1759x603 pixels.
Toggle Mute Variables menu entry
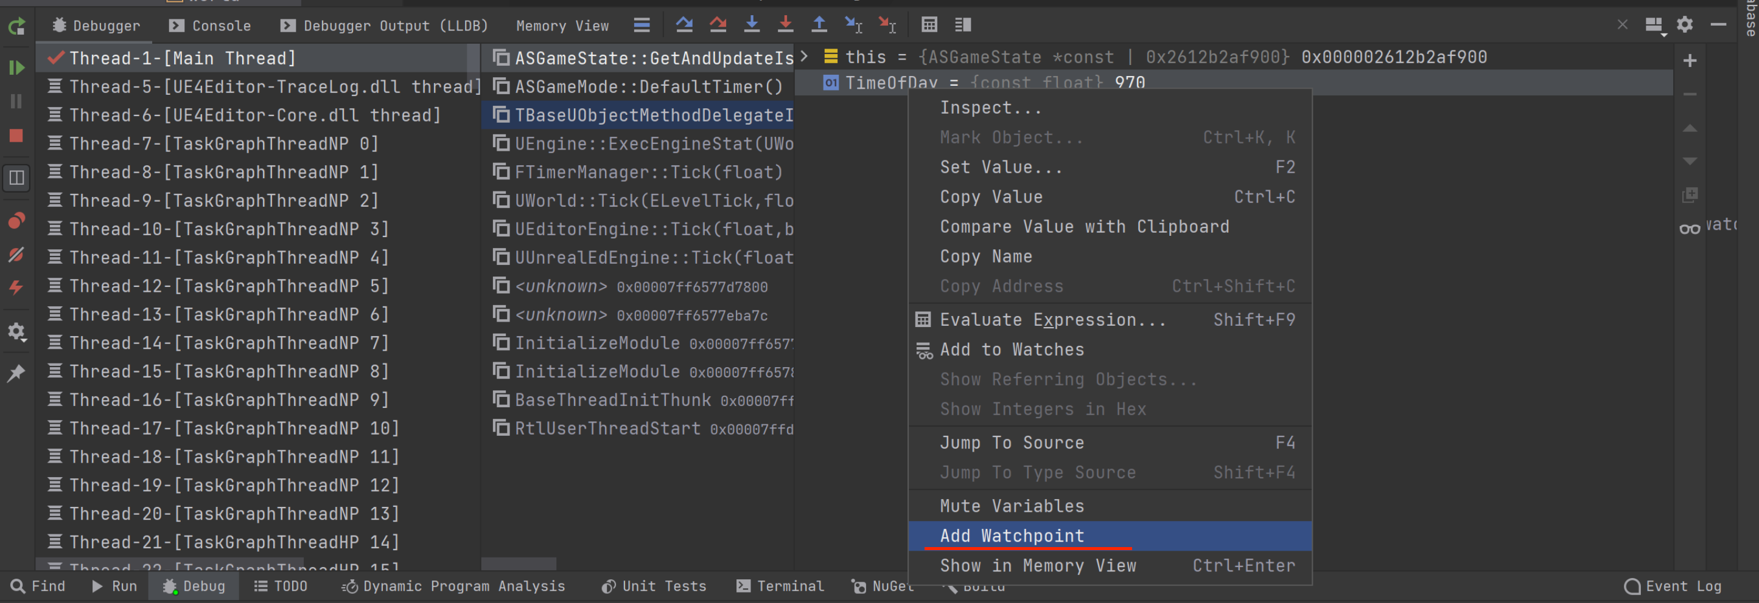click(x=1110, y=506)
